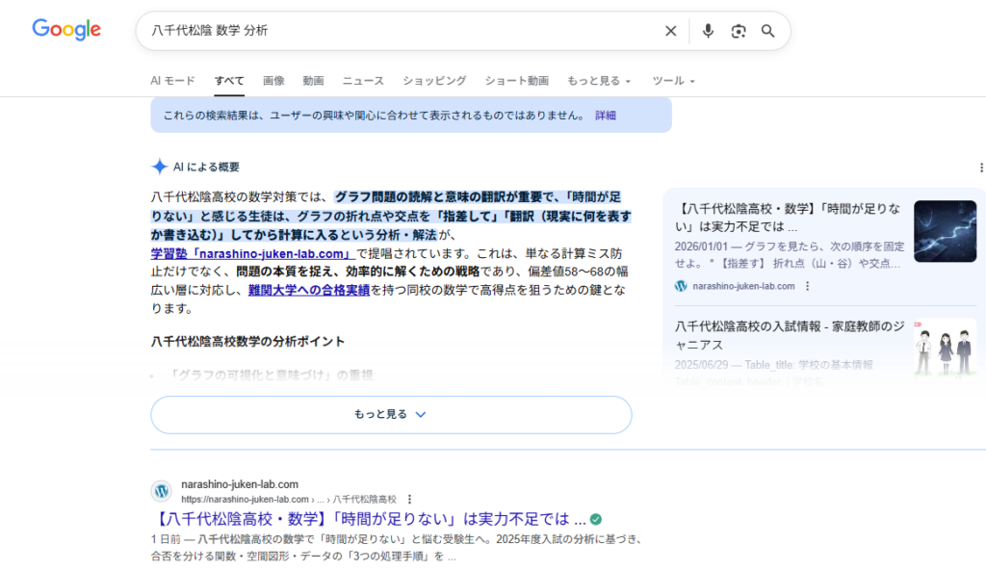The height and width of the screenshot is (571, 986).
Task: Open the ツール dropdown menu
Action: pos(673,81)
